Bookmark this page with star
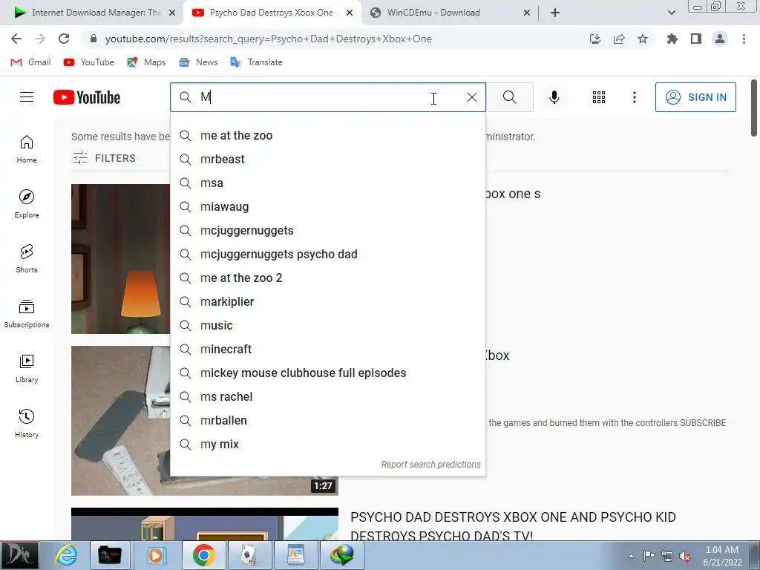 pos(643,39)
